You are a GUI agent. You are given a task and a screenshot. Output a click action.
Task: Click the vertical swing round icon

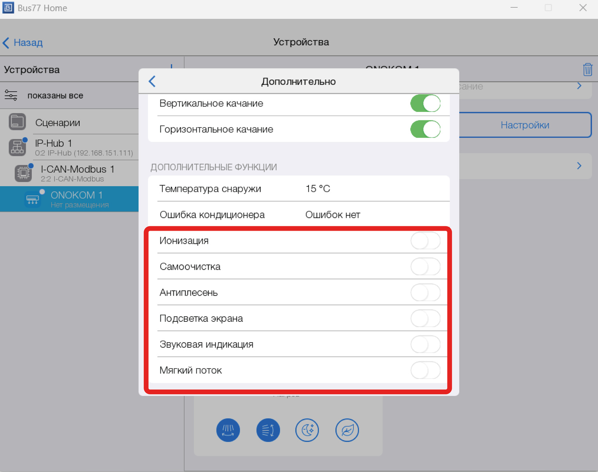(228, 430)
